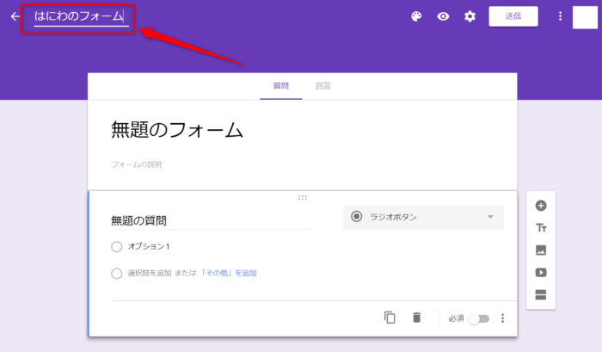602x352 pixels.
Task: Open the color palette theme icon
Action: [x=416, y=16]
